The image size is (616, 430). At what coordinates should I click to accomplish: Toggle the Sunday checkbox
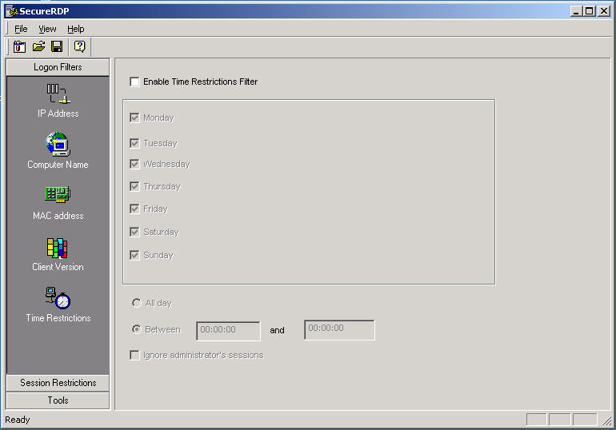point(134,256)
